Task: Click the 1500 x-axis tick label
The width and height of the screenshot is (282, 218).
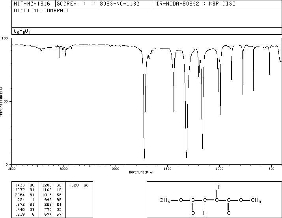Action: pos(168,169)
